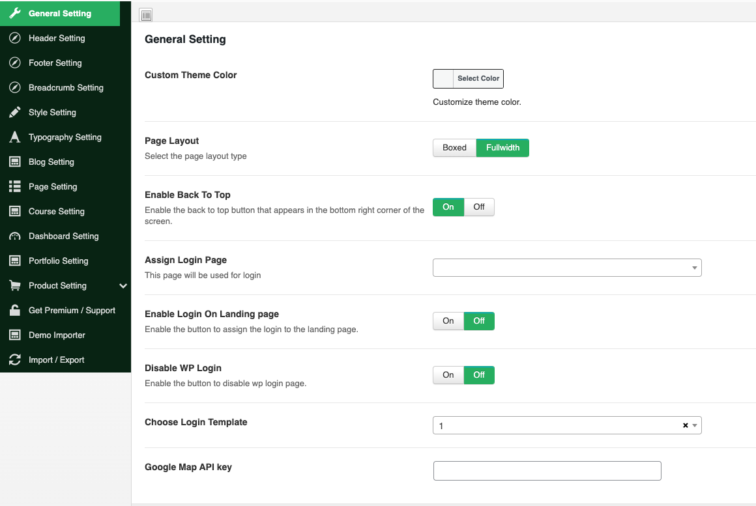The height and width of the screenshot is (506, 756).
Task: Click the shopping cart Product Setting icon
Action: click(15, 285)
